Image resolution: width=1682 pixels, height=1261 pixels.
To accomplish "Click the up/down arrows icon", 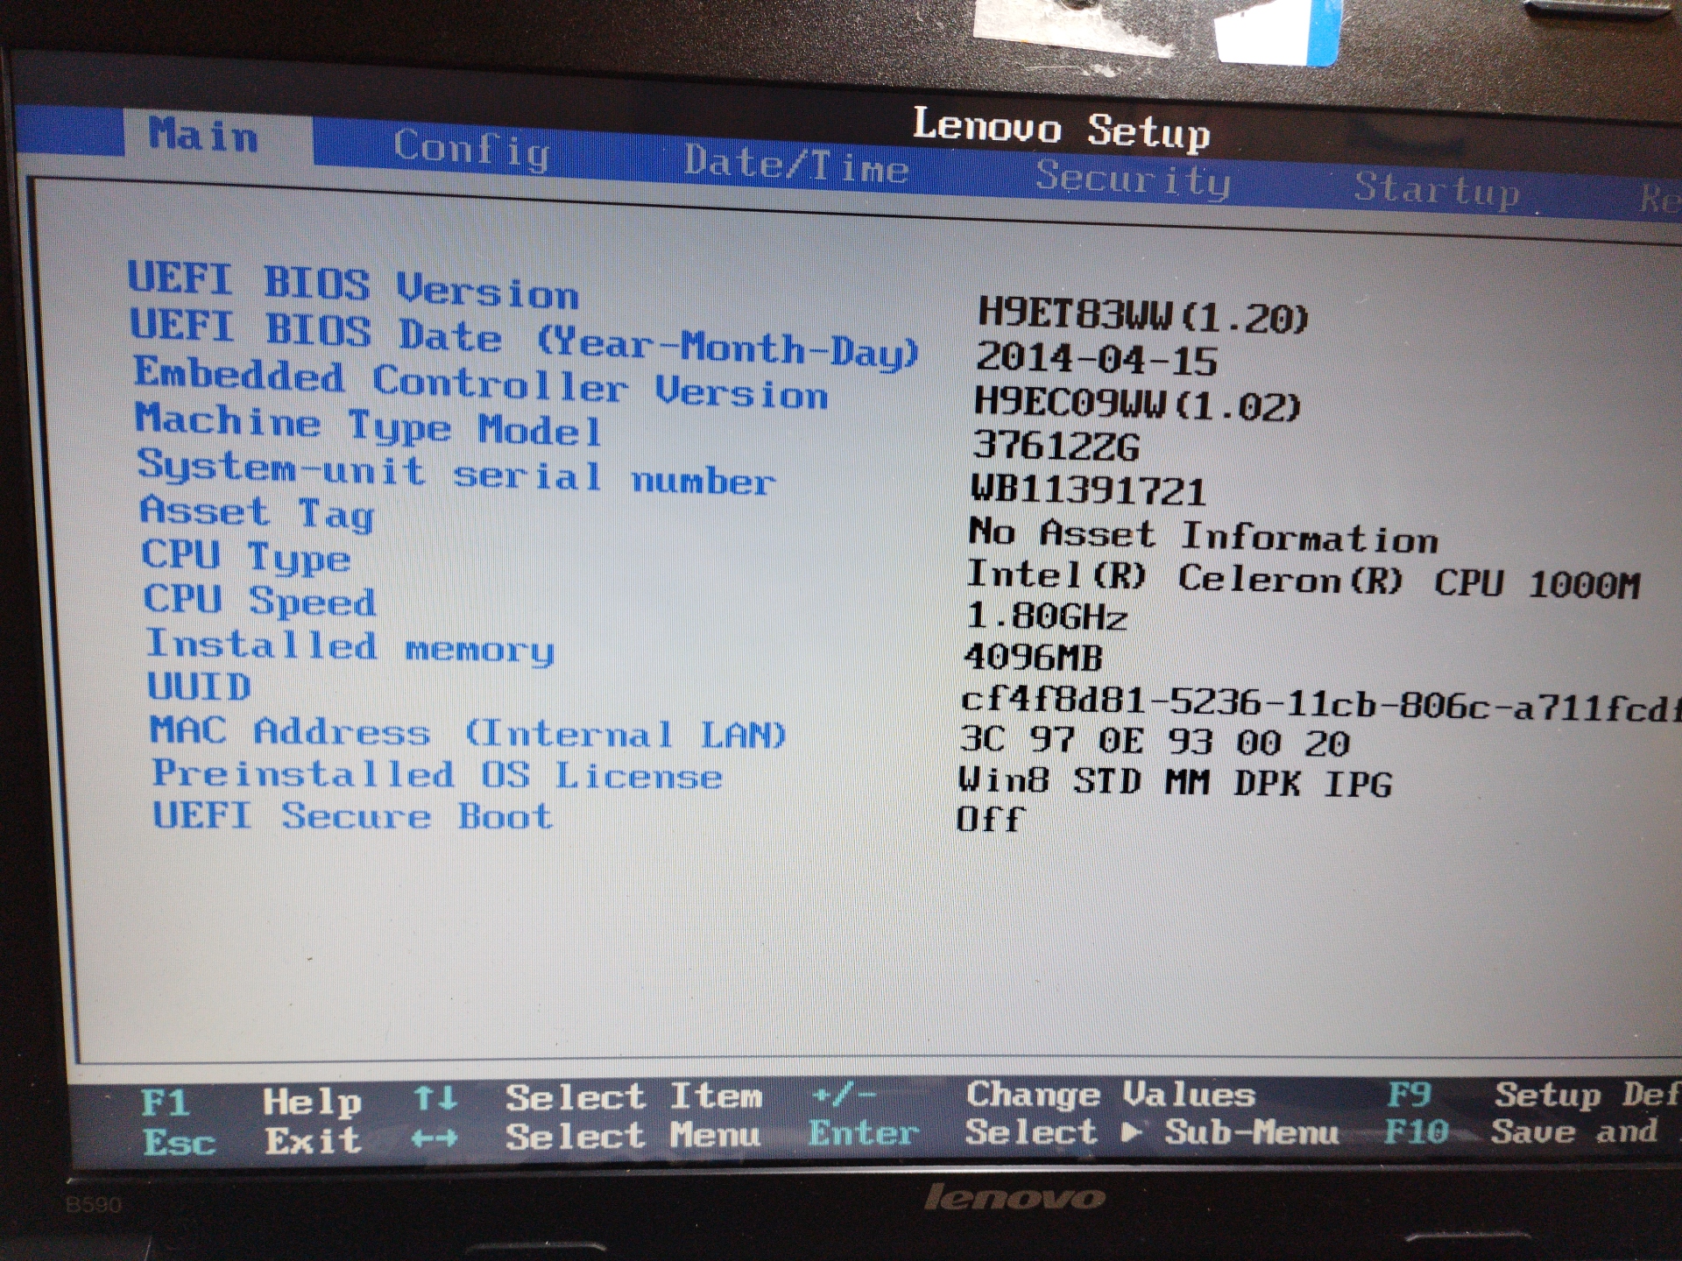I will coord(435,1098).
